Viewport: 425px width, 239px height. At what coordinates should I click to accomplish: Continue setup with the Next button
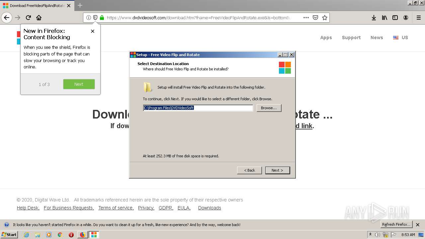(278, 170)
